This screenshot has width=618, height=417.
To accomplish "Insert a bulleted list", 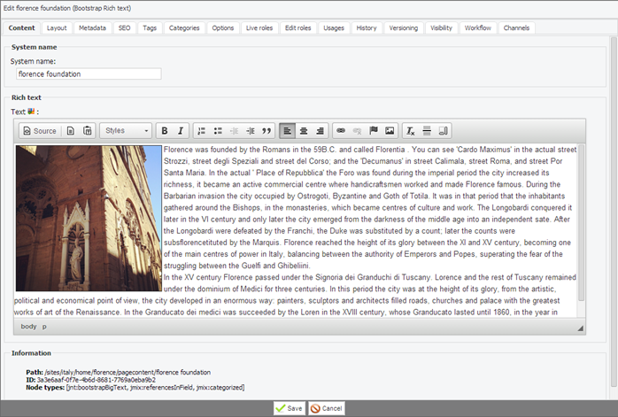I will [218, 131].
